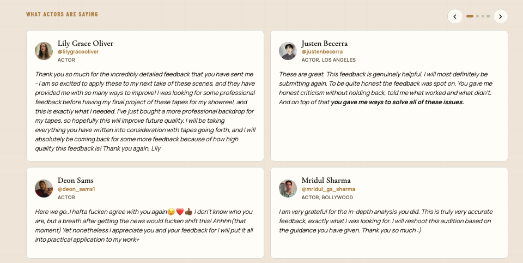Click the 'What Actors Are Saying' heading
Viewport: 523px width, 263px height.
[62, 14]
